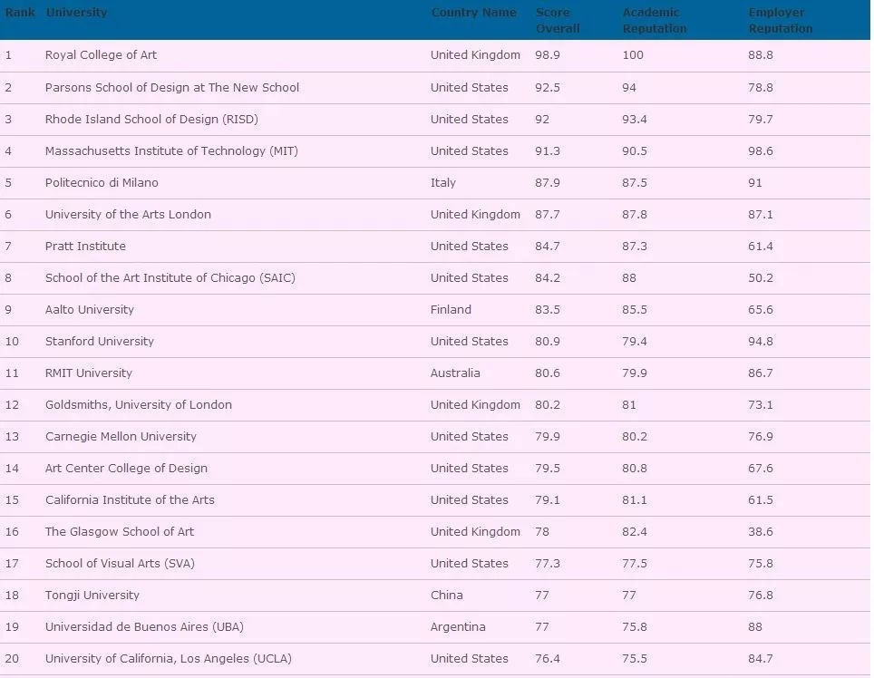Click Goldsmiths, University of London

coord(139,405)
